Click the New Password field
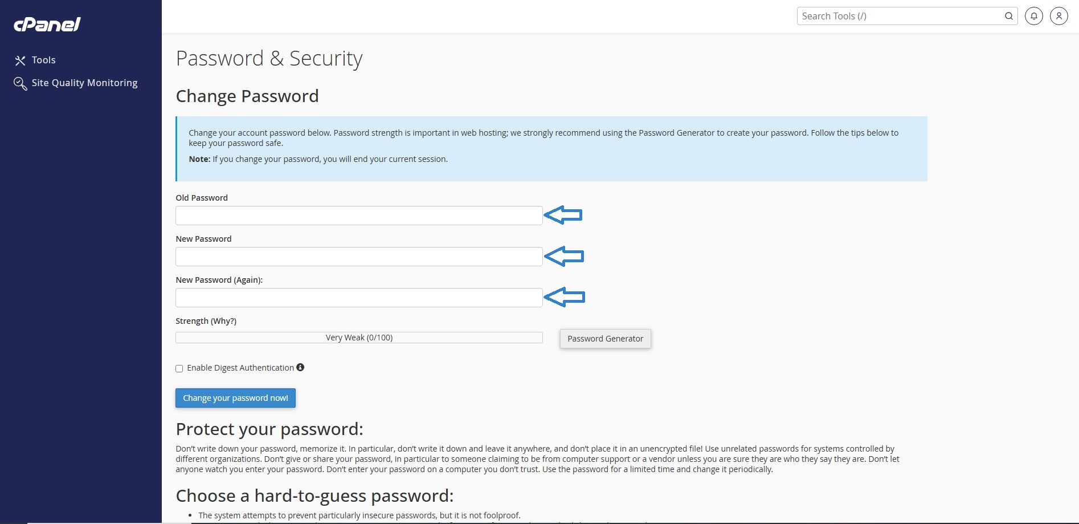Viewport: 1079px width, 524px height. coord(359,257)
